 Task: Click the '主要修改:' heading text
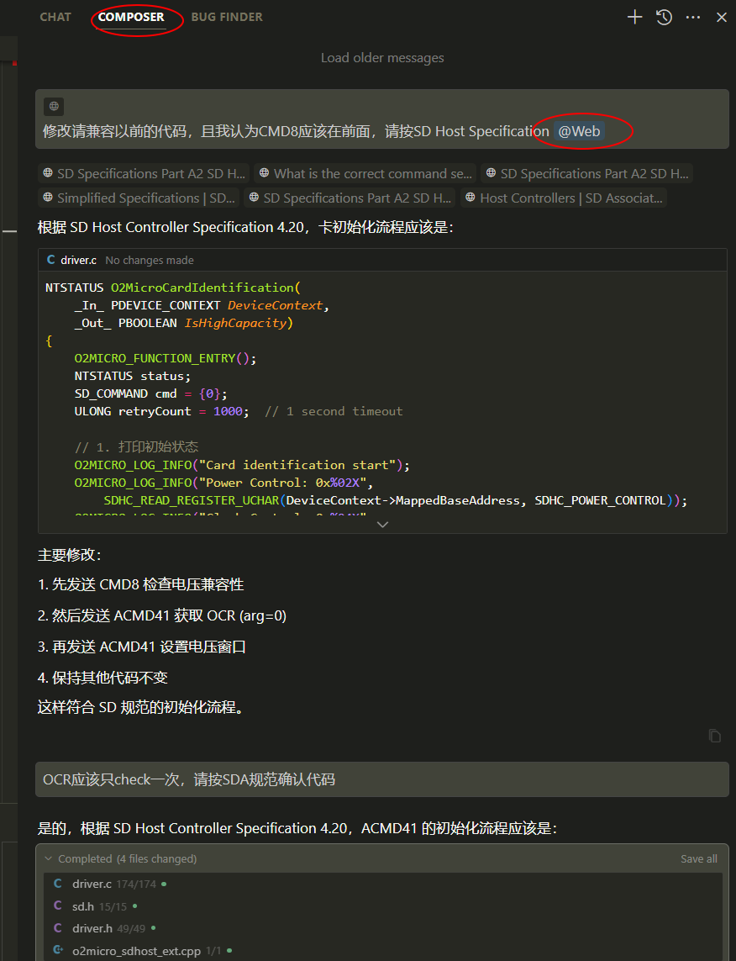[70, 555]
